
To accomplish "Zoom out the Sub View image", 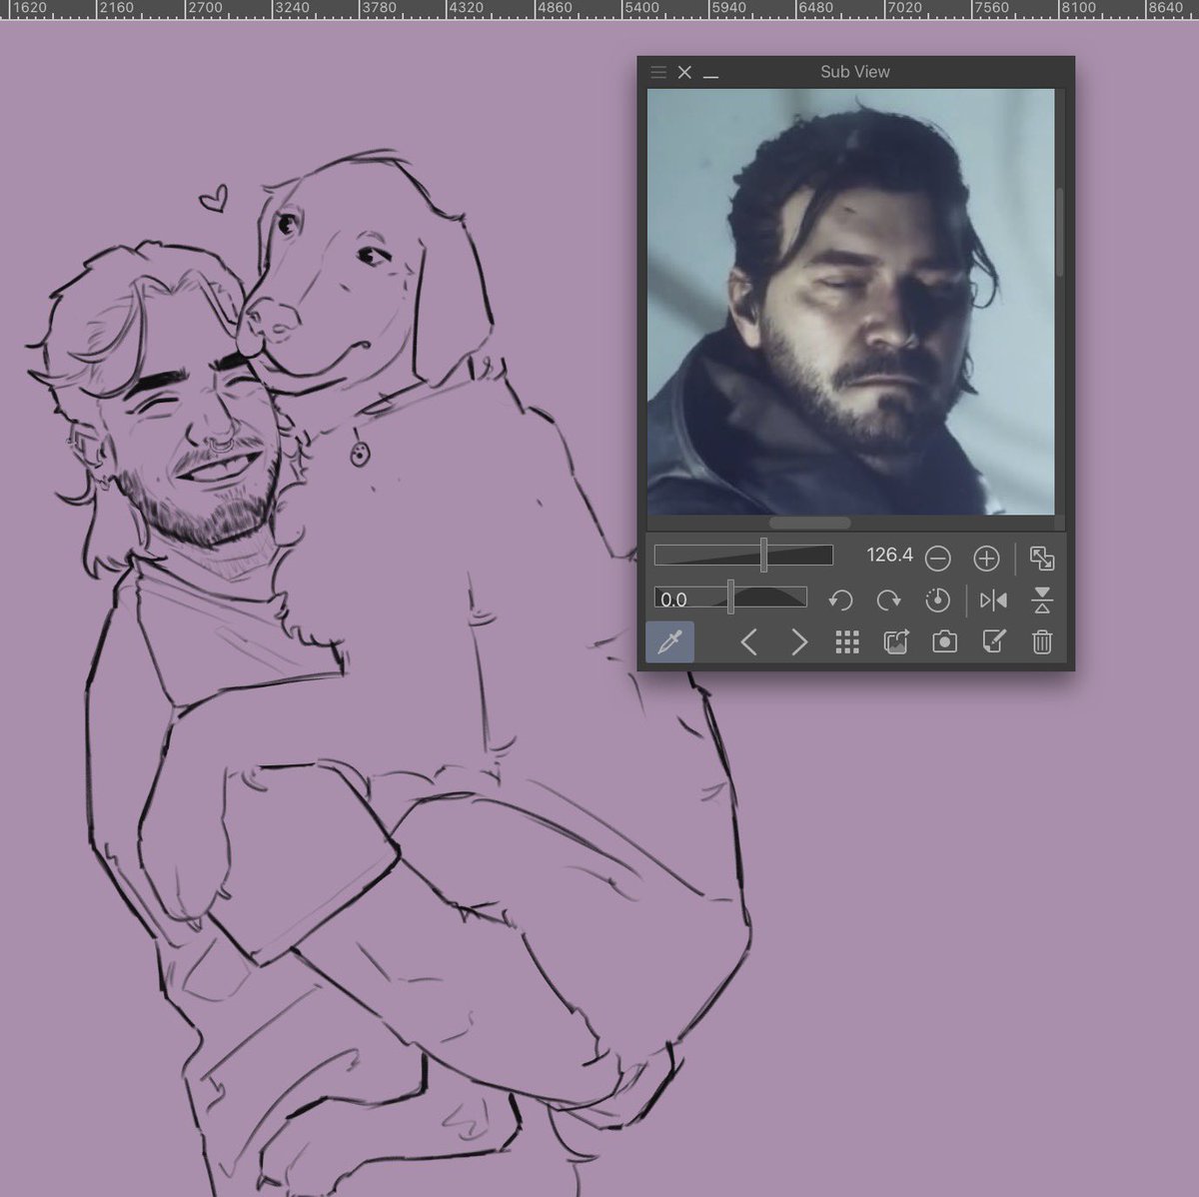I will coord(937,558).
